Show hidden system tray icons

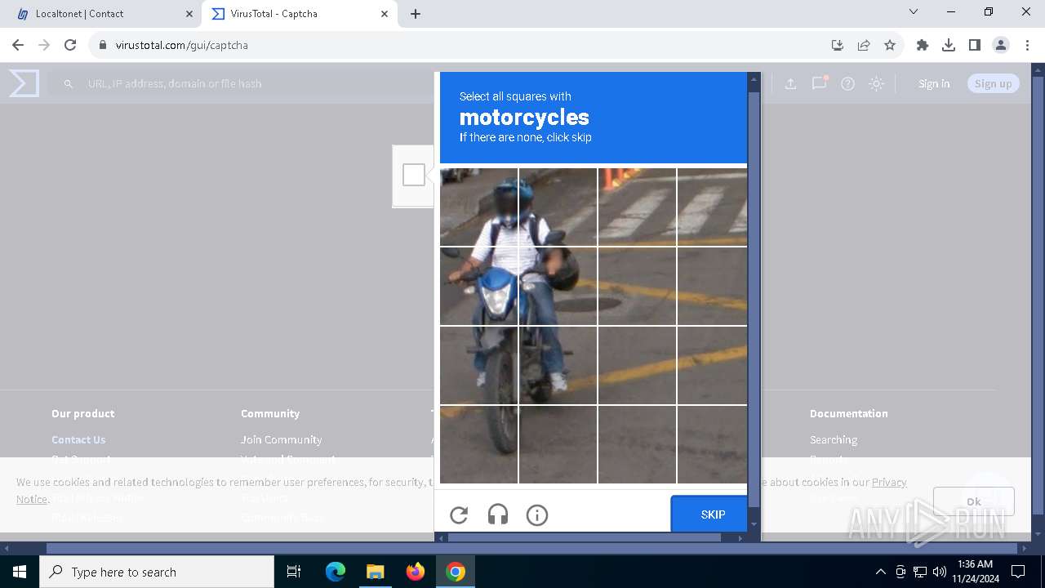880,572
